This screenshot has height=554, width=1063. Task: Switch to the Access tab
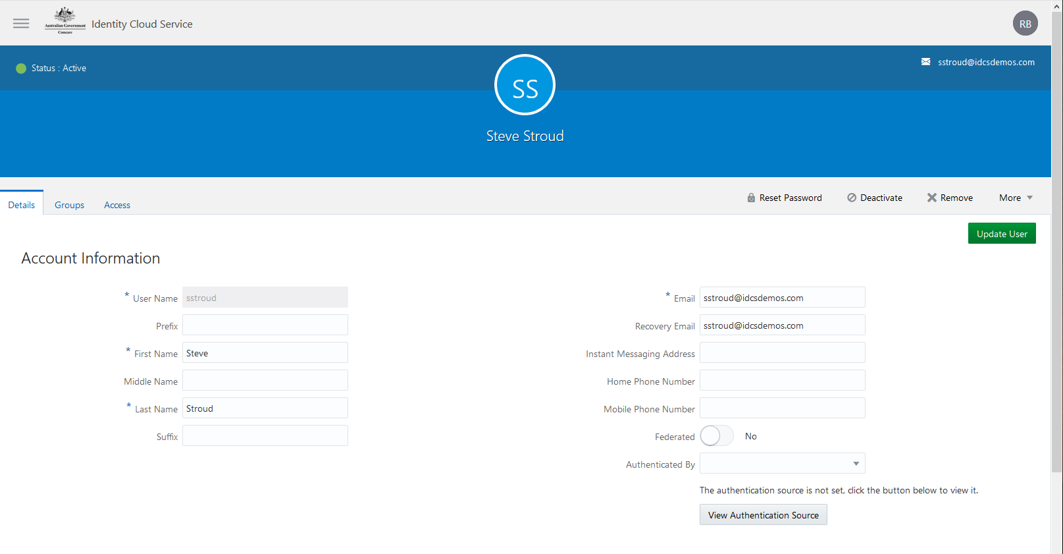[x=117, y=205]
